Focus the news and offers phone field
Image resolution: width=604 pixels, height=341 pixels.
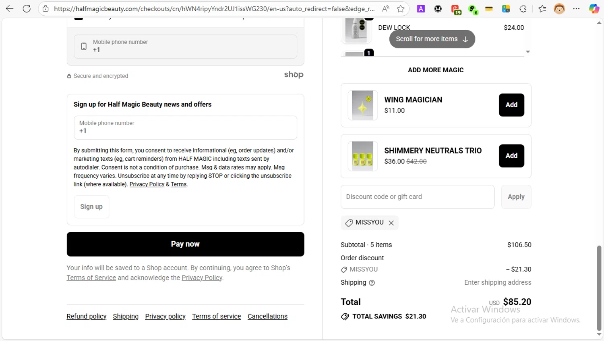(185, 128)
